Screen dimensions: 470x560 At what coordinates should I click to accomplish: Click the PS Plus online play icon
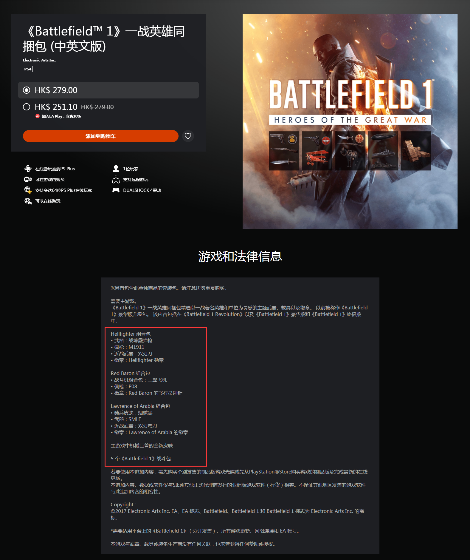click(x=28, y=169)
